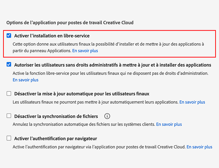The height and width of the screenshot is (168, 219).
Task: Click the description "Les utilisateurs finaux ne pourront pas"
Action: 95,102
